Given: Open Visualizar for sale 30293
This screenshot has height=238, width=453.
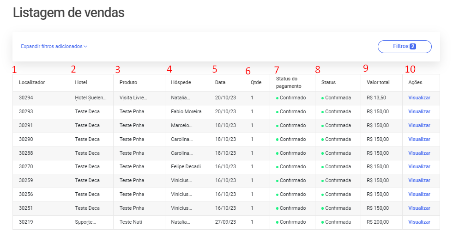Looking at the screenshot, I should pos(419,112).
